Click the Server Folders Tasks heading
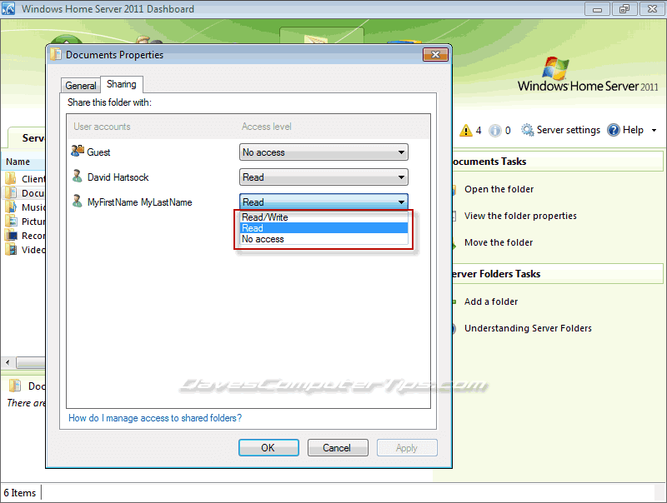Image resolution: width=667 pixels, height=503 pixels. pos(495,274)
